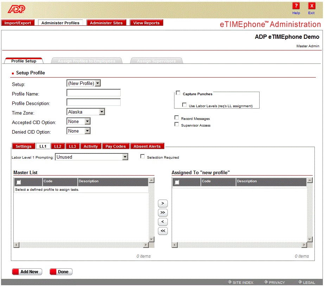Click the Exit link text
The height and width of the screenshot is (287, 325).
[x=311, y=13]
